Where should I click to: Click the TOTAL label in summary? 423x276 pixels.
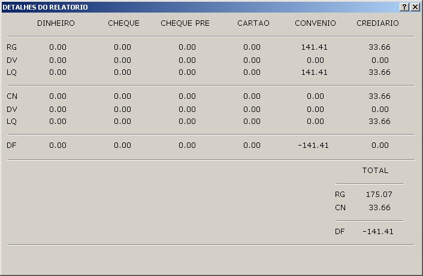[x=375, y=171]
